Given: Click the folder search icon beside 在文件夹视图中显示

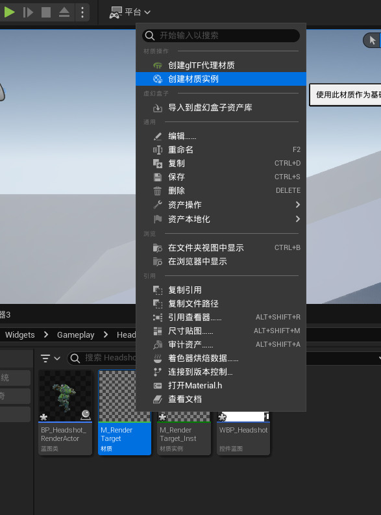Looking at the screenshot, I should click(158, 248).
